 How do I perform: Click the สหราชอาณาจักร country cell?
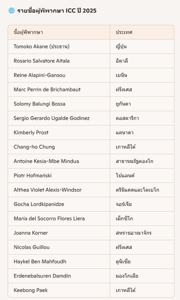click(x=142, y=233)
